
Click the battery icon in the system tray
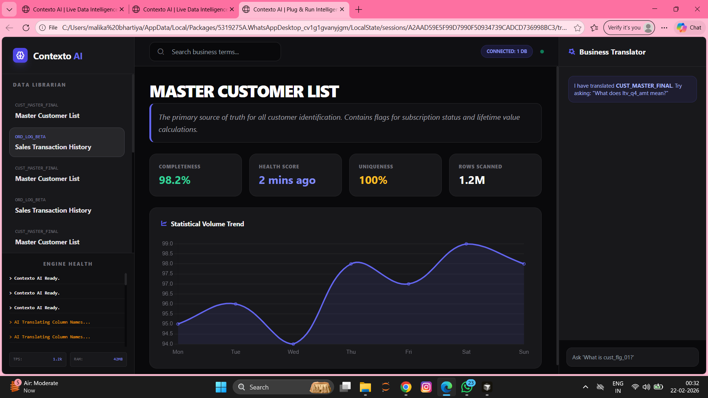click(x=658, y=387)
